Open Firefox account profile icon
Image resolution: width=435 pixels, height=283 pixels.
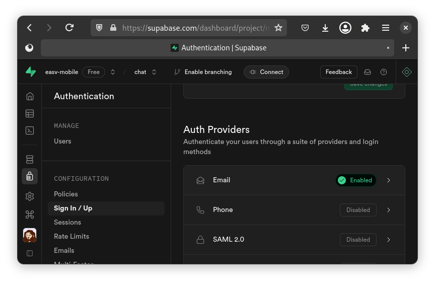[x=345, y=28]
